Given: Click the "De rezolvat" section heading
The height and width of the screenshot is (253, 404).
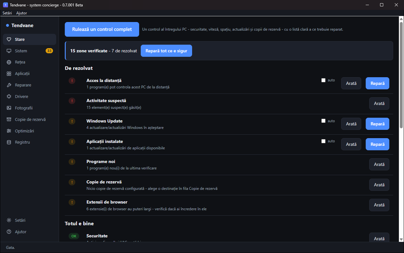Looking at the screenshot, I should 79,68.
